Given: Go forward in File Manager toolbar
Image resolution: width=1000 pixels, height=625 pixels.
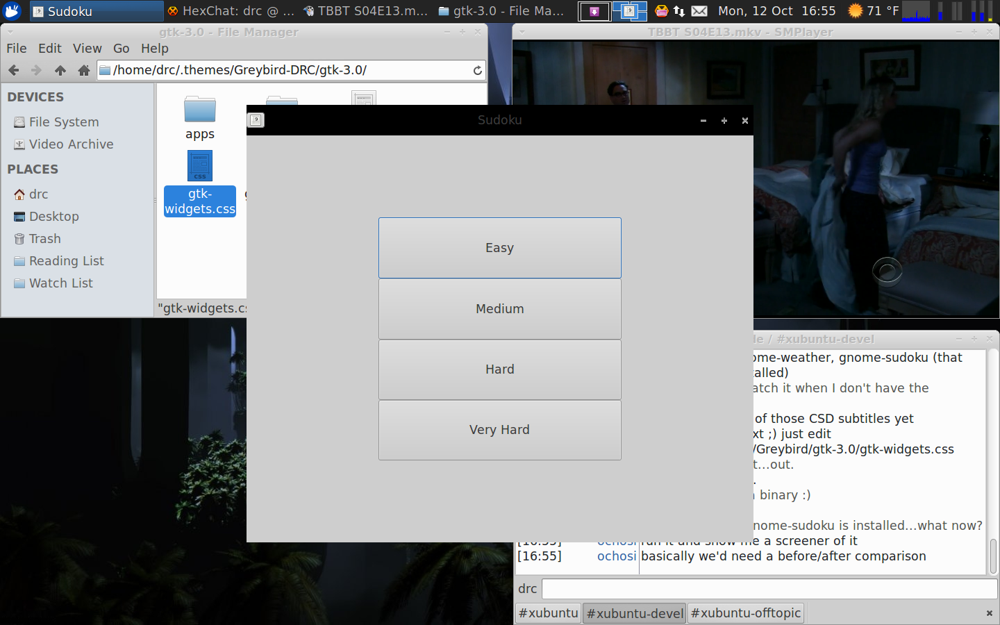Looking at the screenshot, I should coord(37,70).
